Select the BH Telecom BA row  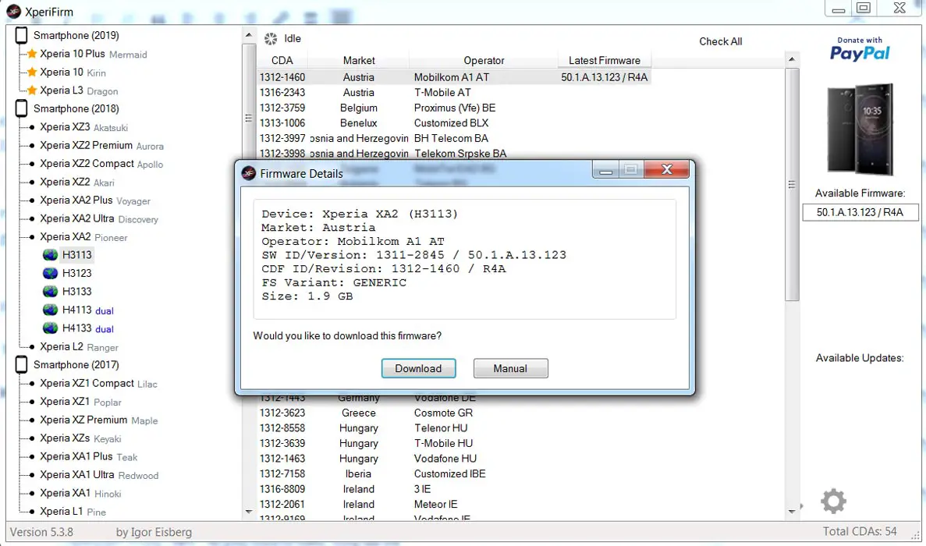click(x=454, y=139)
